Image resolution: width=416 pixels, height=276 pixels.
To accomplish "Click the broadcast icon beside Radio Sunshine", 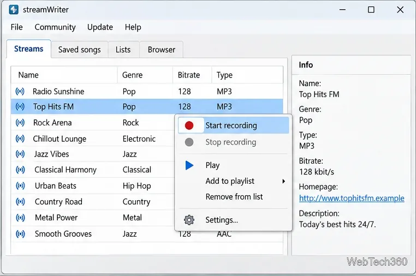I will pyautogui.click(x=20, y=92).
